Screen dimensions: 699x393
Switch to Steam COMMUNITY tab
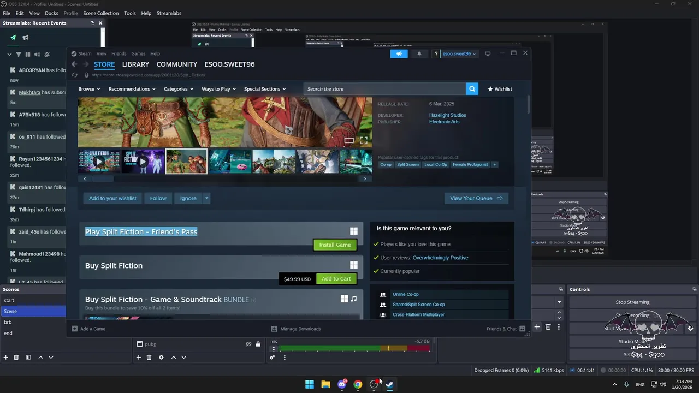tap(177, 64)
